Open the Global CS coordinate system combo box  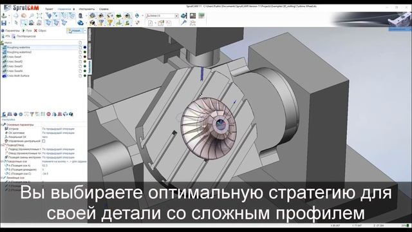[x=162, y=15]
